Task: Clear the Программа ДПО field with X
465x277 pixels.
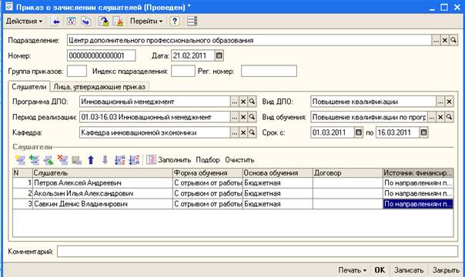Action: [243, 102]
